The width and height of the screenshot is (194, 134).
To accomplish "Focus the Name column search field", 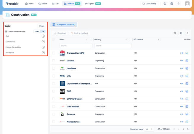I will click(x=76, y=46).
